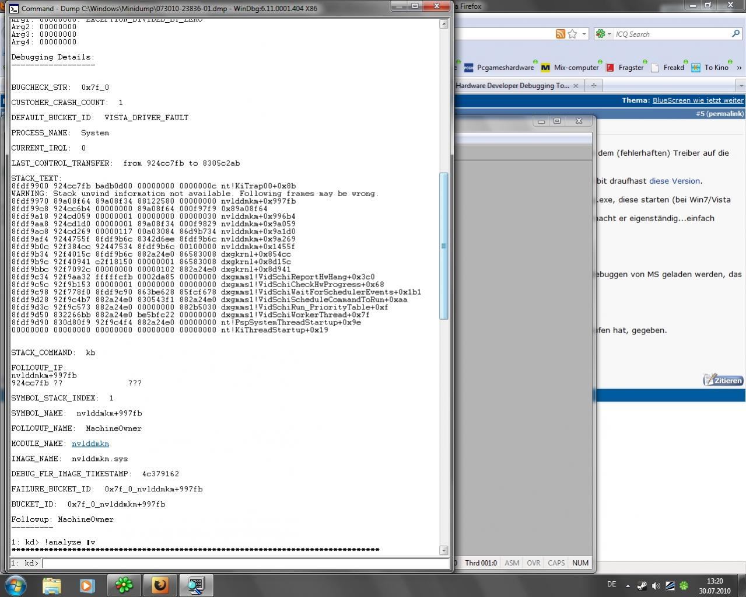Open the Steam tray icon
This screenshot has height=597, width=746.
tap(642, 585)
